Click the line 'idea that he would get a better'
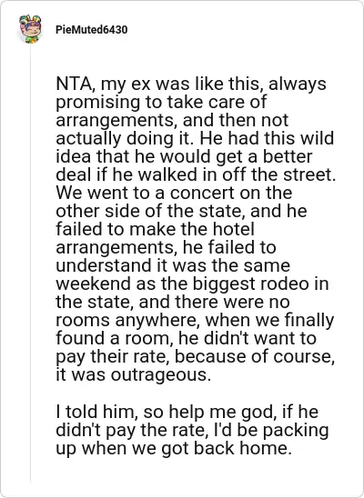The width and height of the screenshot is (364, 498). click(184, 156)
